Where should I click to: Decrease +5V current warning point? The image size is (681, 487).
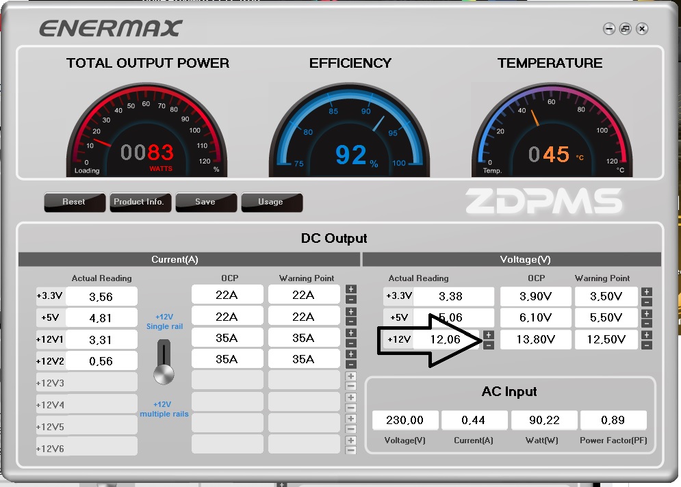(351, 321)
